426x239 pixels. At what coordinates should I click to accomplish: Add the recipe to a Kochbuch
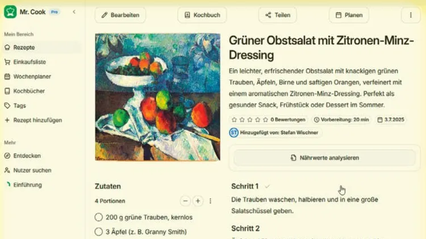pos(202,15)
